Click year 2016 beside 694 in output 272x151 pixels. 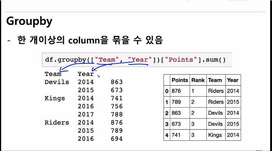[86, 139]
